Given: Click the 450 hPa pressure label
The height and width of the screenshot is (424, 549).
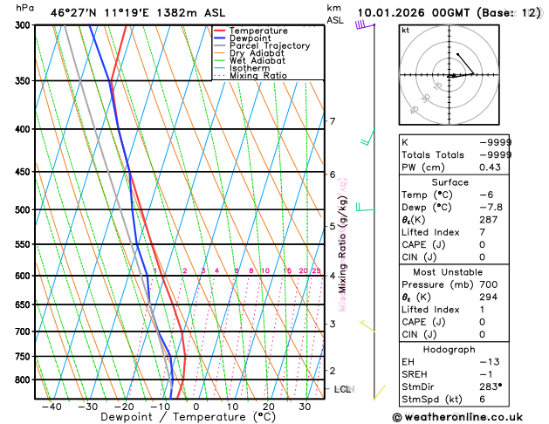Looking at the screenshot, I should click(x=24, y=172).
